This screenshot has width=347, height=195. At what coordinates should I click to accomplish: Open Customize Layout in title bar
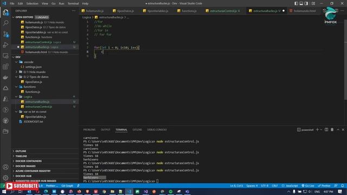pyautogui.click(x=313, y=4)
